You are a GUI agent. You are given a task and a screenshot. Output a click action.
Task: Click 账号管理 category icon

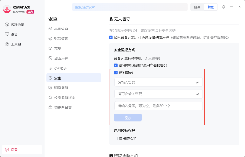[50, 39]
